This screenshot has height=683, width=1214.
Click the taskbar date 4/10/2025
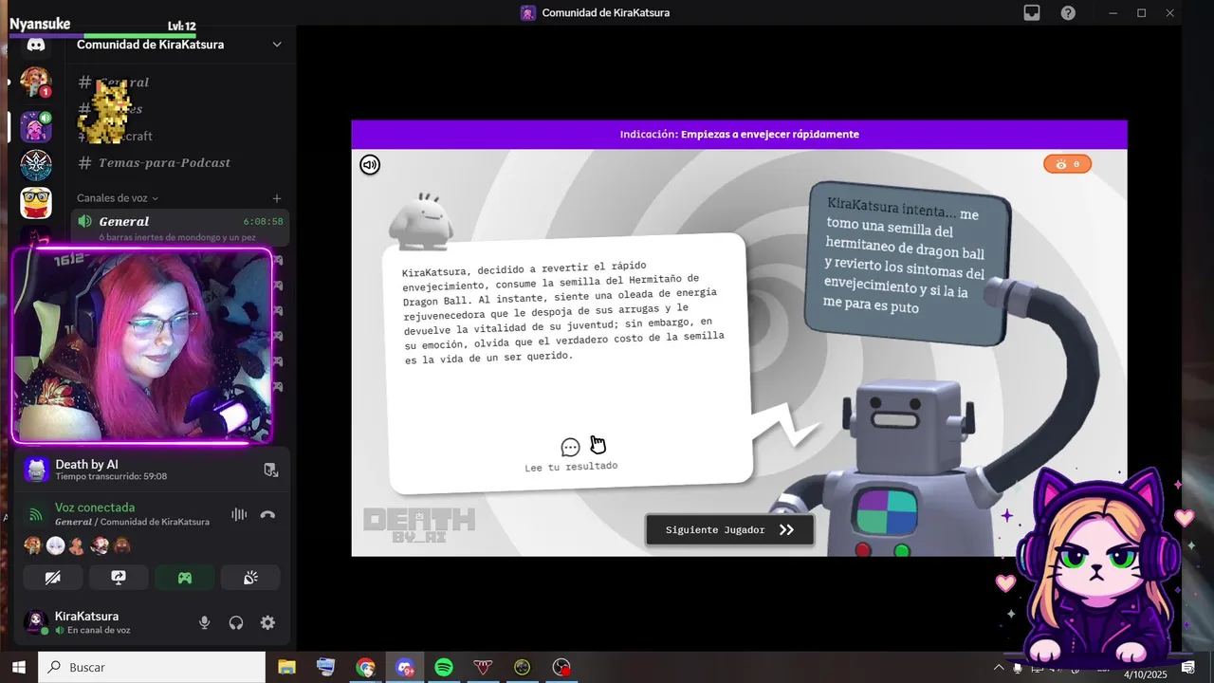click(x=1146, y=674)
